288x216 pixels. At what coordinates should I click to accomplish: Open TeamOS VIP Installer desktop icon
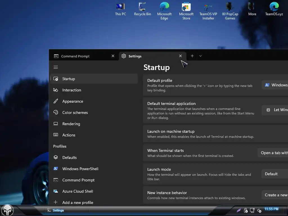pyautogui.click(x=208, y=11)
